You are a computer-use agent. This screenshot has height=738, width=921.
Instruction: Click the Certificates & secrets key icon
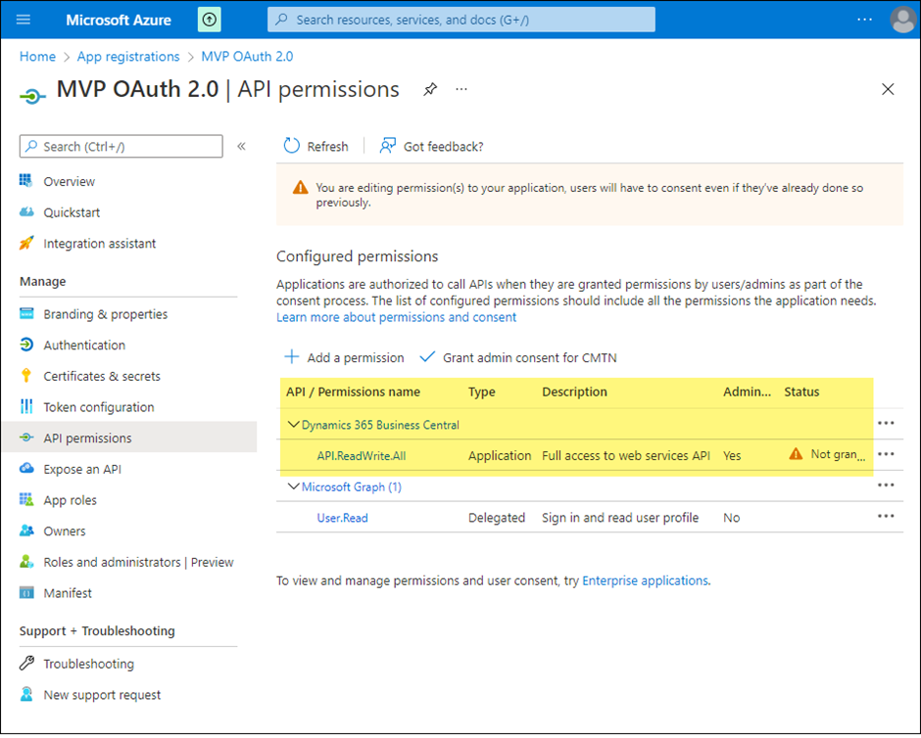[25, 376]
